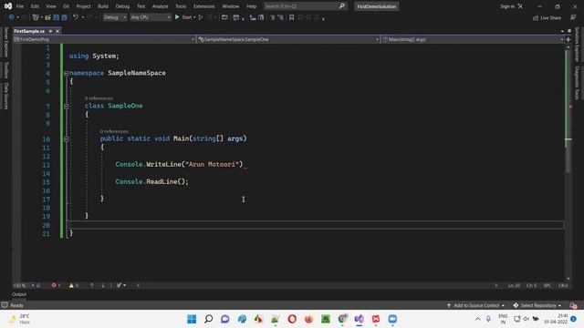Click the error count indicator
584x328 pixels.
click(56, 285)
